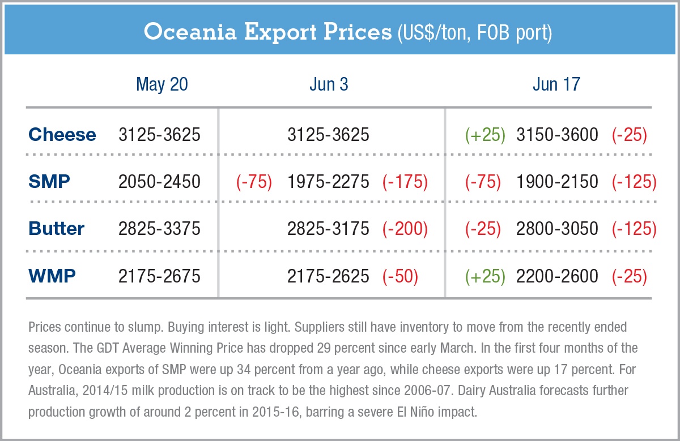
Task: Select the Jun 3 column header
Action: pyautogui.click(x=329, y=84)
